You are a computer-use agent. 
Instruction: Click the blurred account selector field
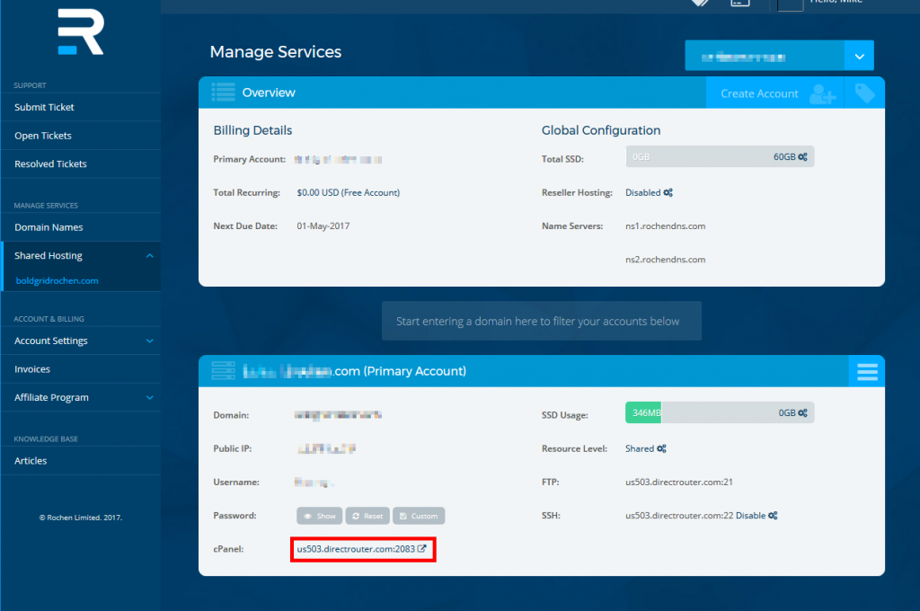pyautogui.click(x=765, y=57)
